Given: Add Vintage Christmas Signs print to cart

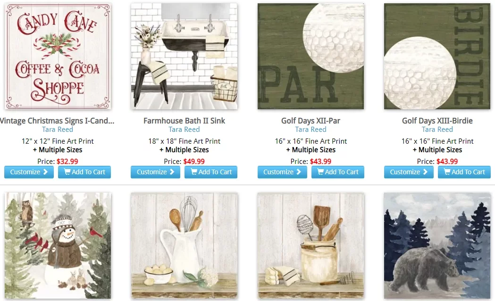Looking at the screenshot, I should (84, 172).
